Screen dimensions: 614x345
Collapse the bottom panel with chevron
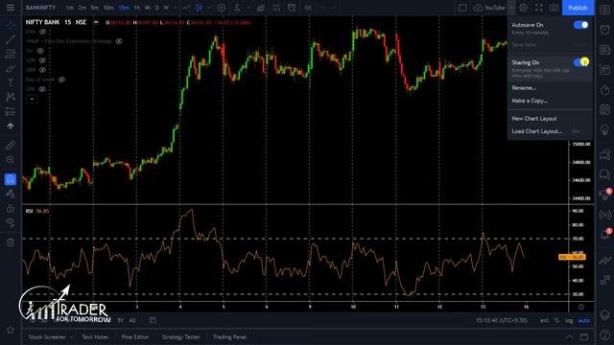(x=569, y=336)
